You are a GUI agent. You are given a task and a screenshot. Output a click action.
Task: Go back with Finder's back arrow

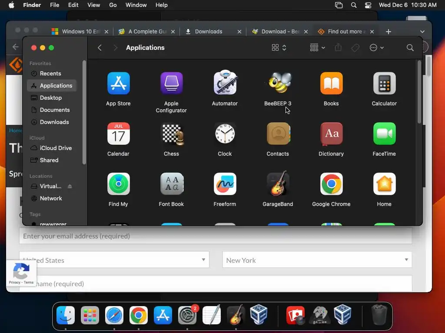click(100, 48)
